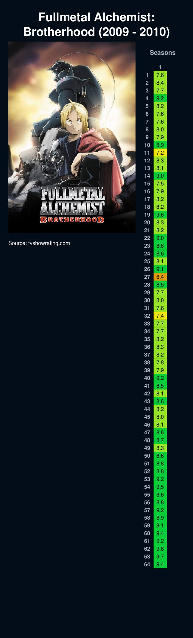Image resolution: width=193 pixels, height=638 pixels.
Task: Click episode number 46 label
Action: (x=147, y=425)
